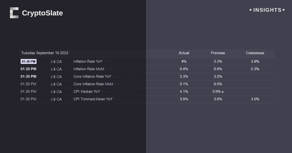292x153 pixels.
Task: Click the Tuesday September 19 2023 date header
Action: click(x=45, y=53)
